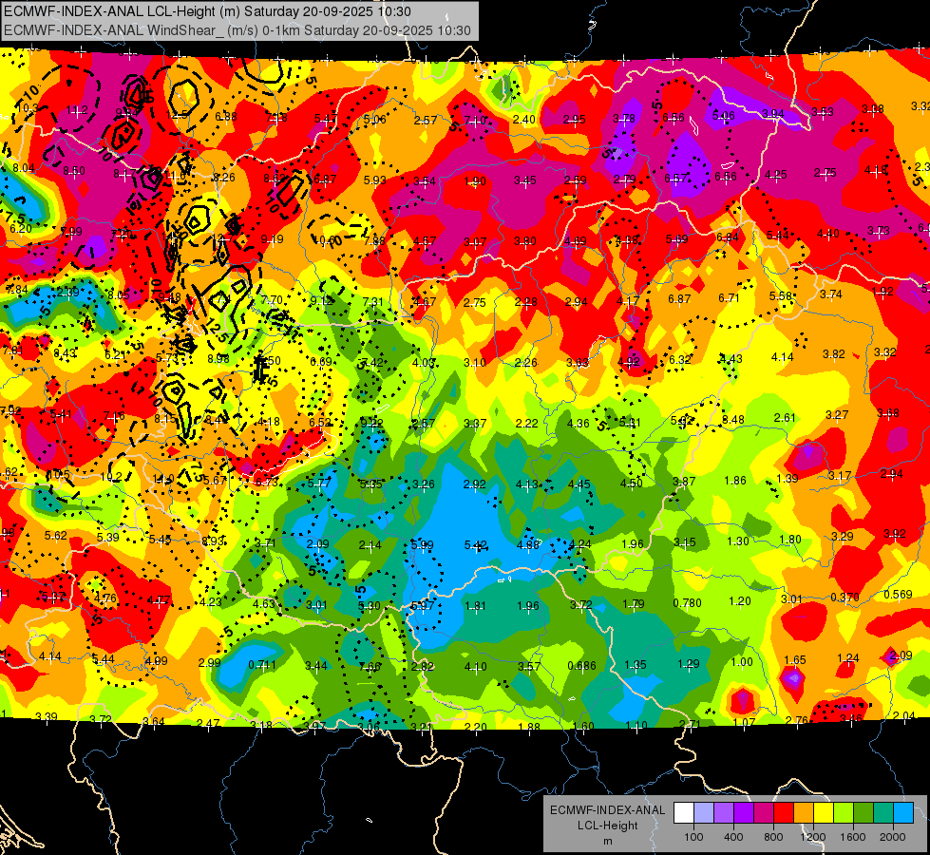Click the wind shear value '9.19'

click(272, 239)
